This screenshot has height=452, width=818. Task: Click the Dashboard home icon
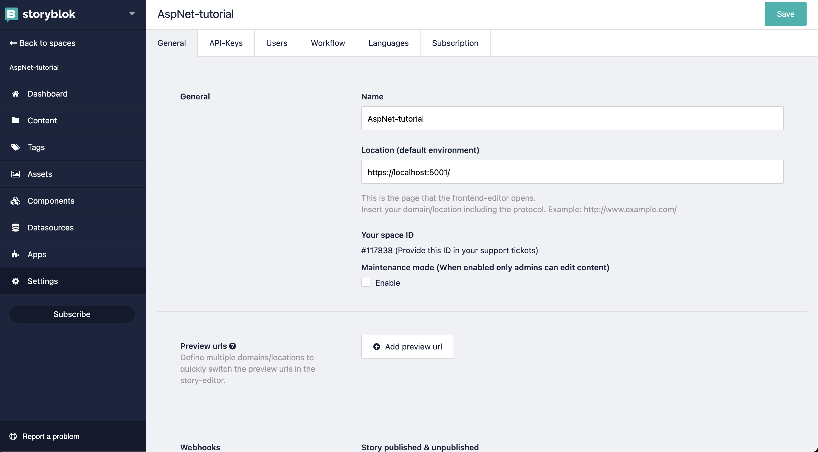click(x=16, y=94)
